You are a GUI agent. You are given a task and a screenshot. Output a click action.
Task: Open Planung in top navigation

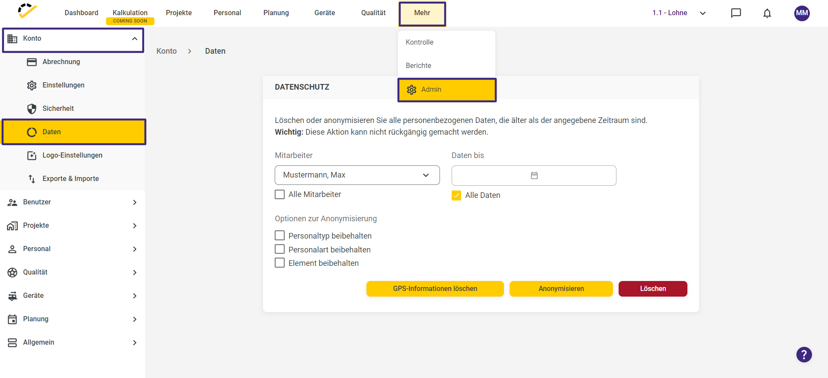coord(276,13)
